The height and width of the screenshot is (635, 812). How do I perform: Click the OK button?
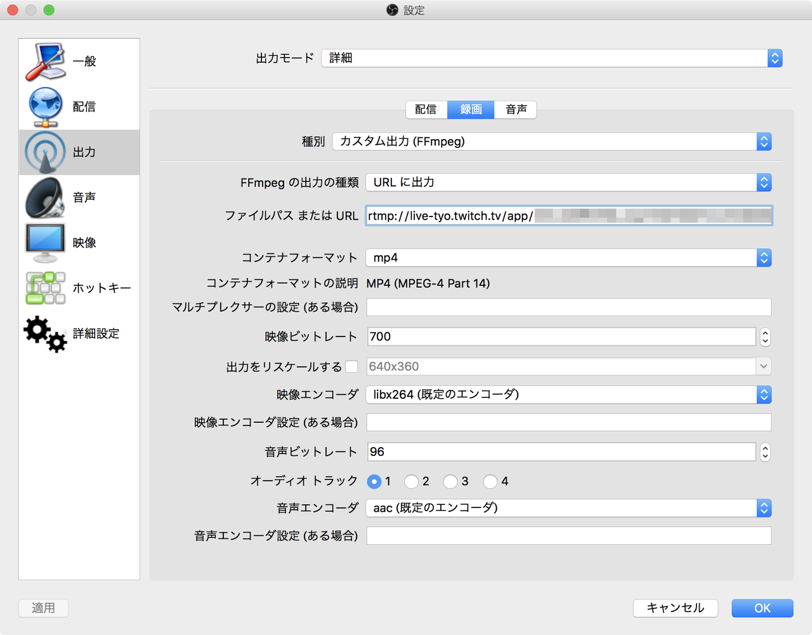coord(763,608)
